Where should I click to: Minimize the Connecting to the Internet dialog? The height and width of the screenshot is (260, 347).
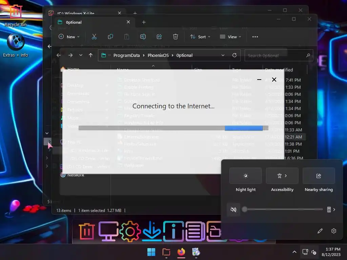(x=259, y=80)
